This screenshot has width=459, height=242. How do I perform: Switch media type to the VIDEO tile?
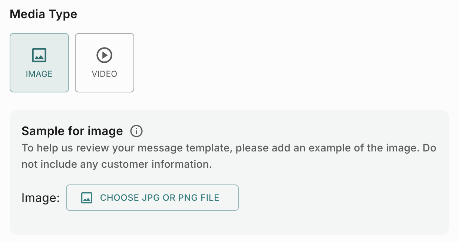point(105,63)
